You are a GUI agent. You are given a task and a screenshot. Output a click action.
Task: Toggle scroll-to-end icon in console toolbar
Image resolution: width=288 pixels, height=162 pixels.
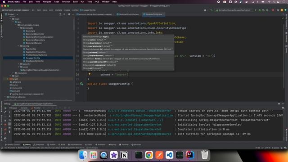pos(9,124)
